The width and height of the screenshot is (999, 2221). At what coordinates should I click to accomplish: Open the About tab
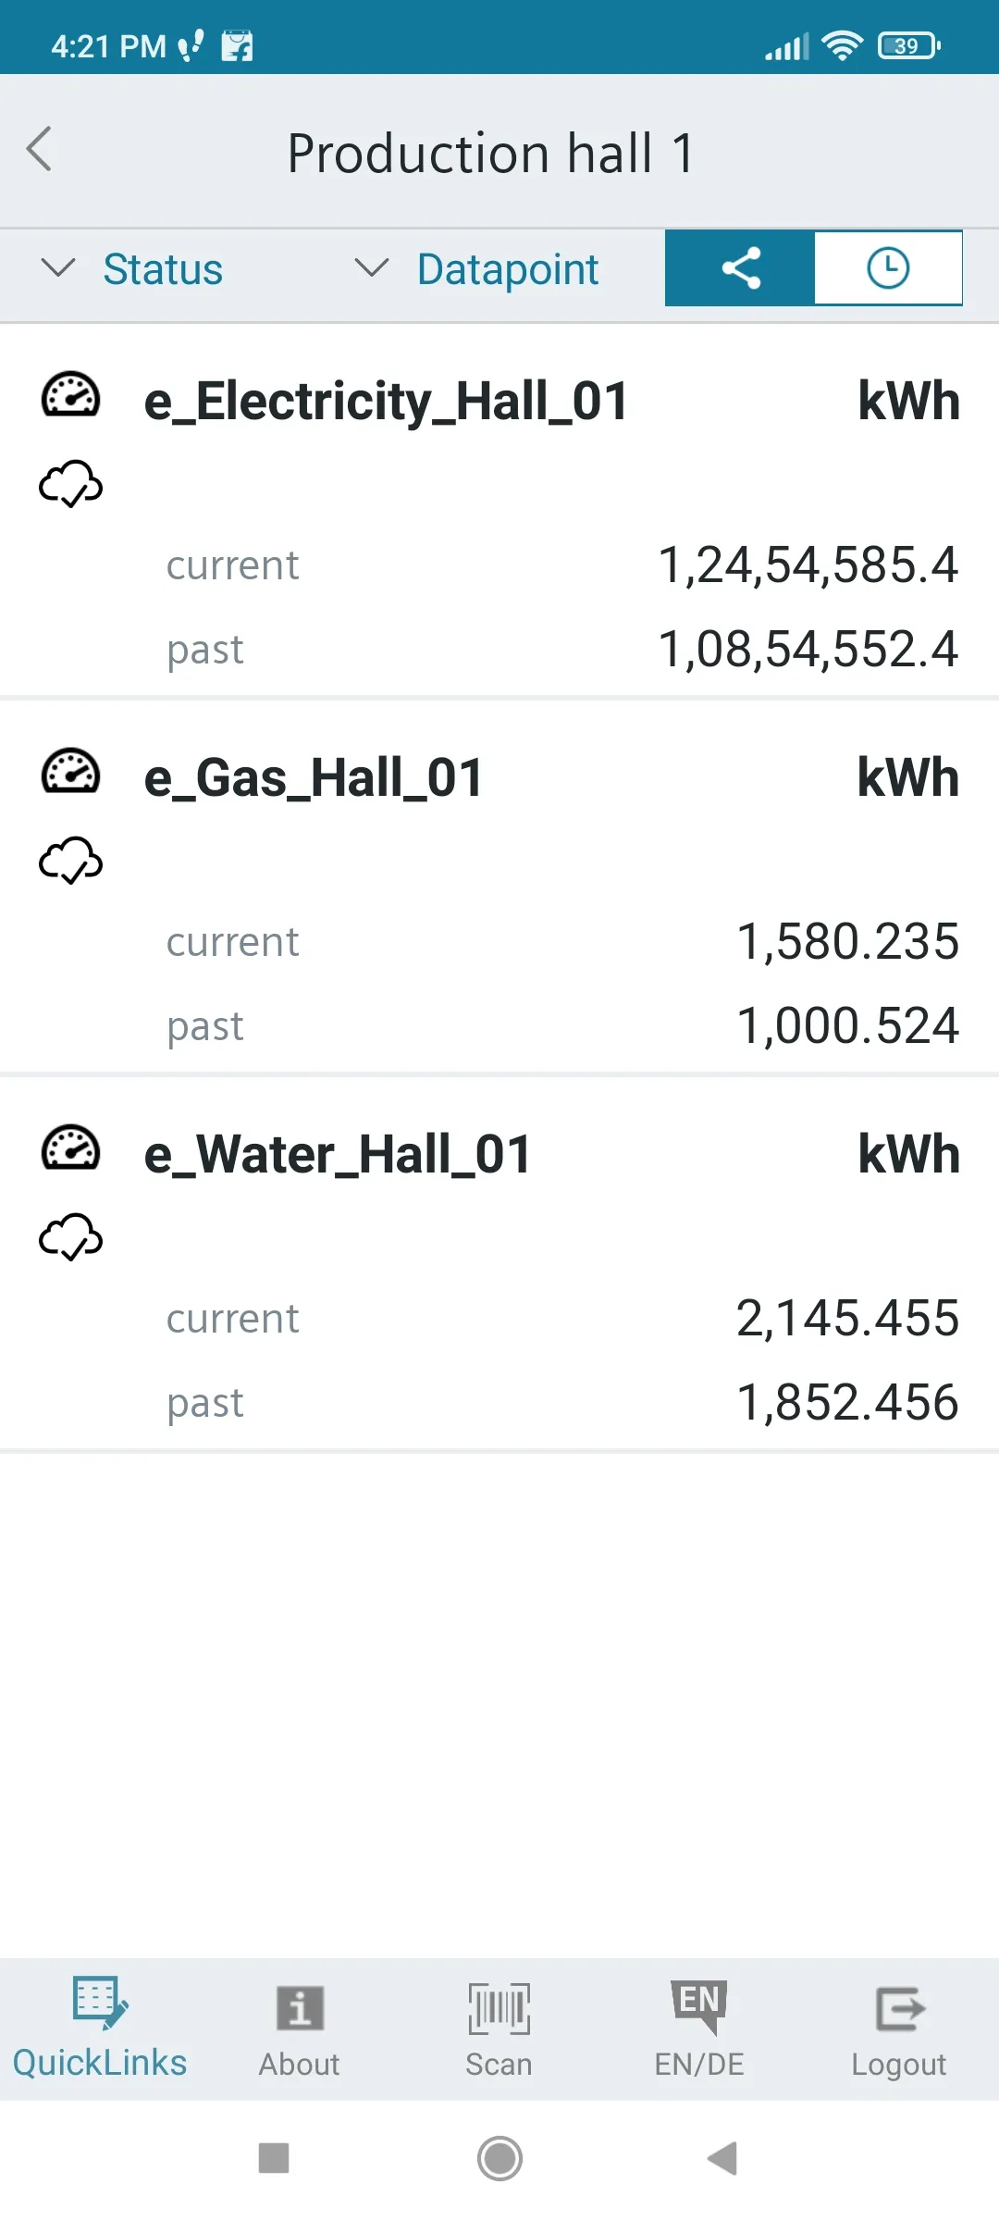(x=300, y=2029)
